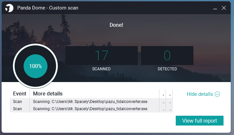
Task: Click the last narrow column header
Action: point(169,94)
